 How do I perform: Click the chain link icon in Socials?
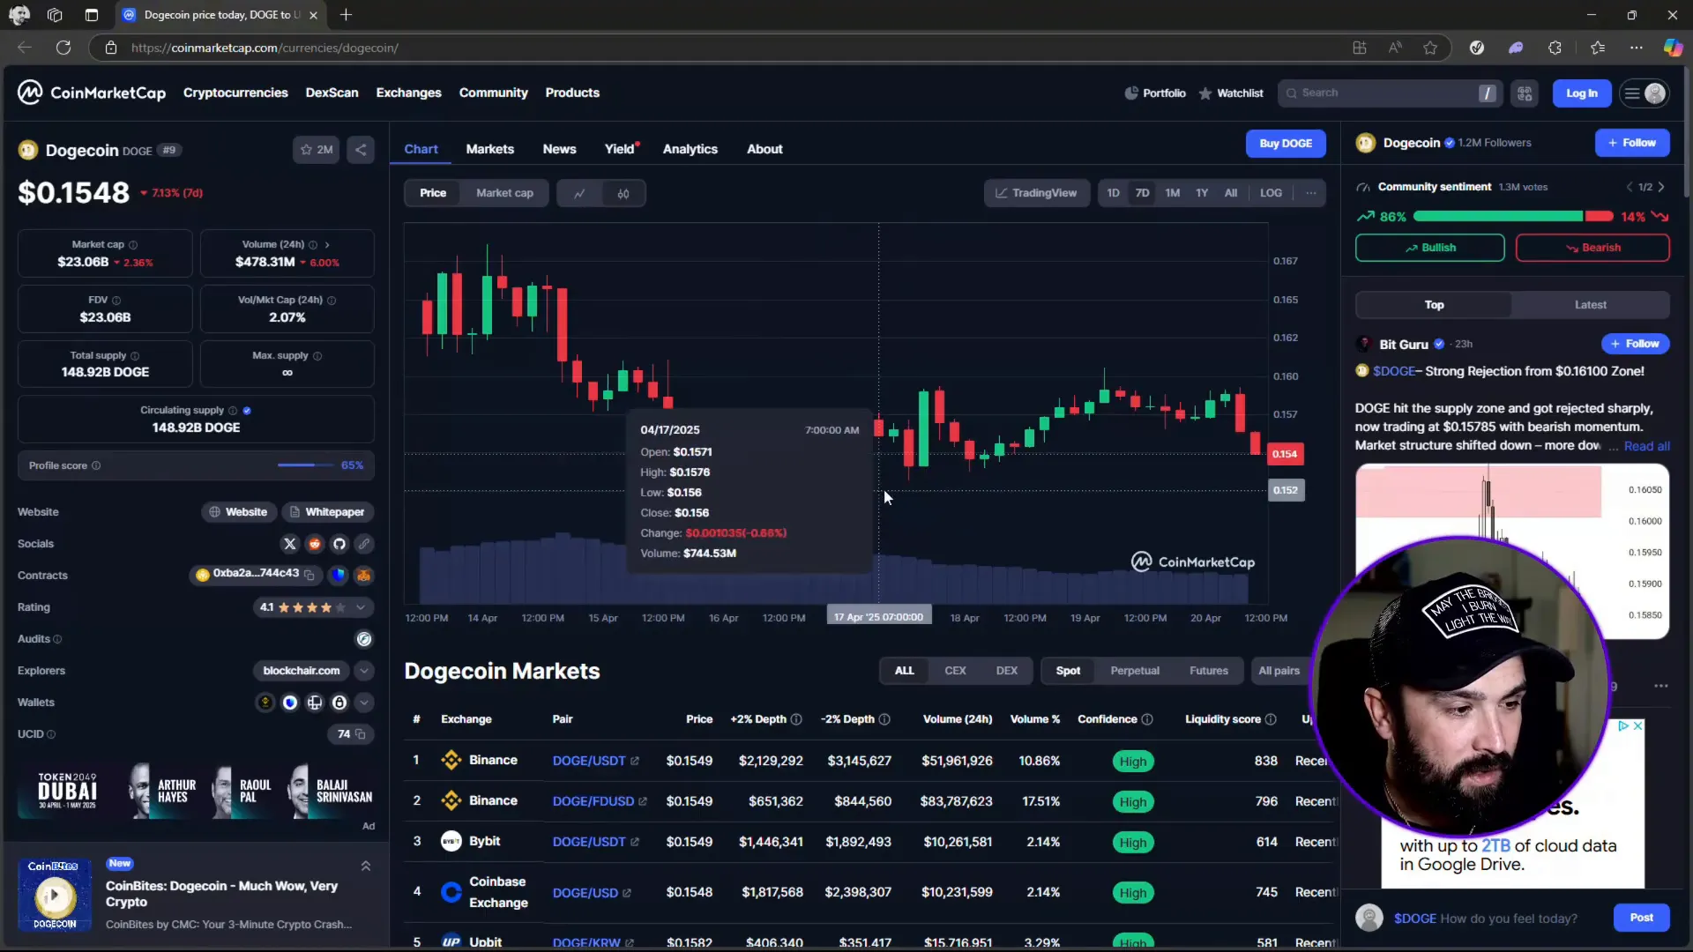(x=364, y=544)
